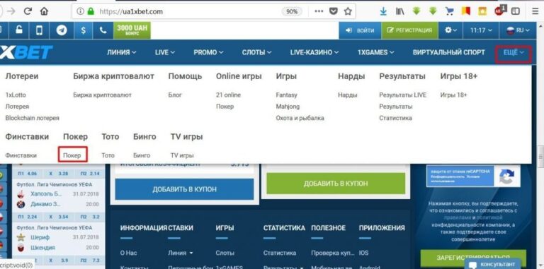Open the Хапоэль Б... match row
The image size is (544, 269).
pos(58,199)
